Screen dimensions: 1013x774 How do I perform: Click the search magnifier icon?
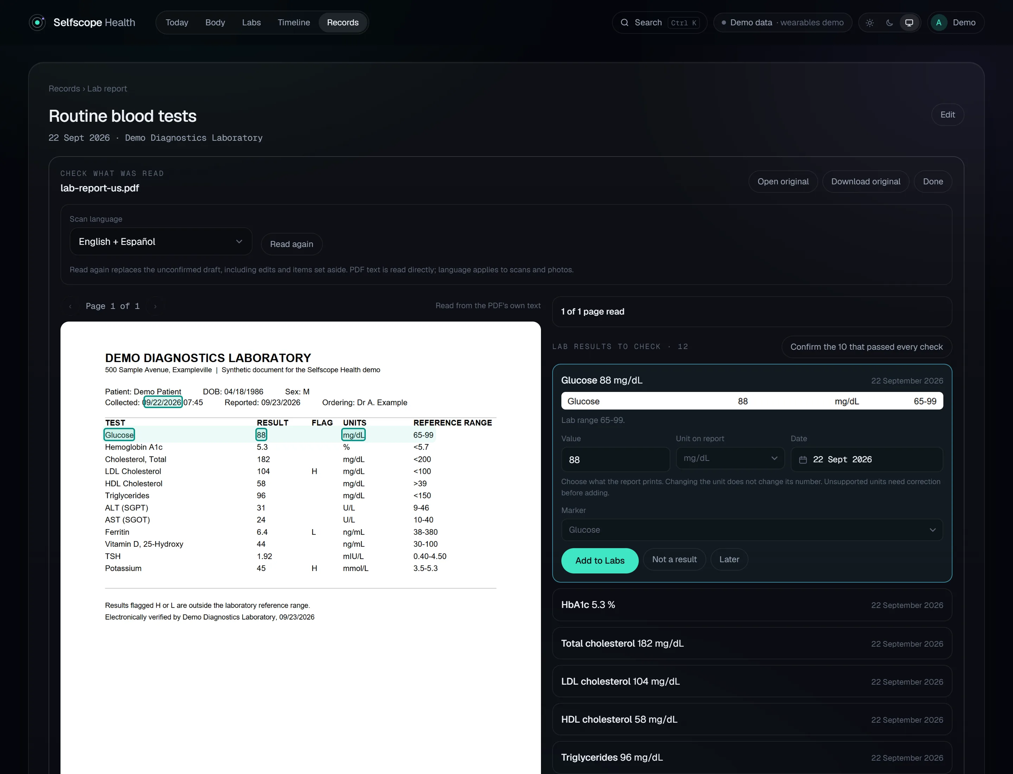(624, 23)
